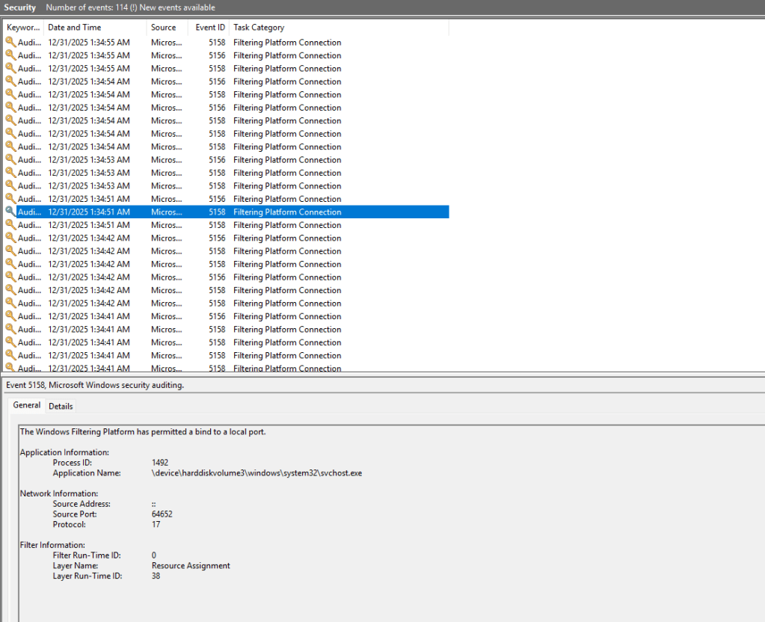Click key icon of the last visible event row
Image resolution: width=765 pixels, height=622 pixels.
pyautogui.click(x=10, y=368)
